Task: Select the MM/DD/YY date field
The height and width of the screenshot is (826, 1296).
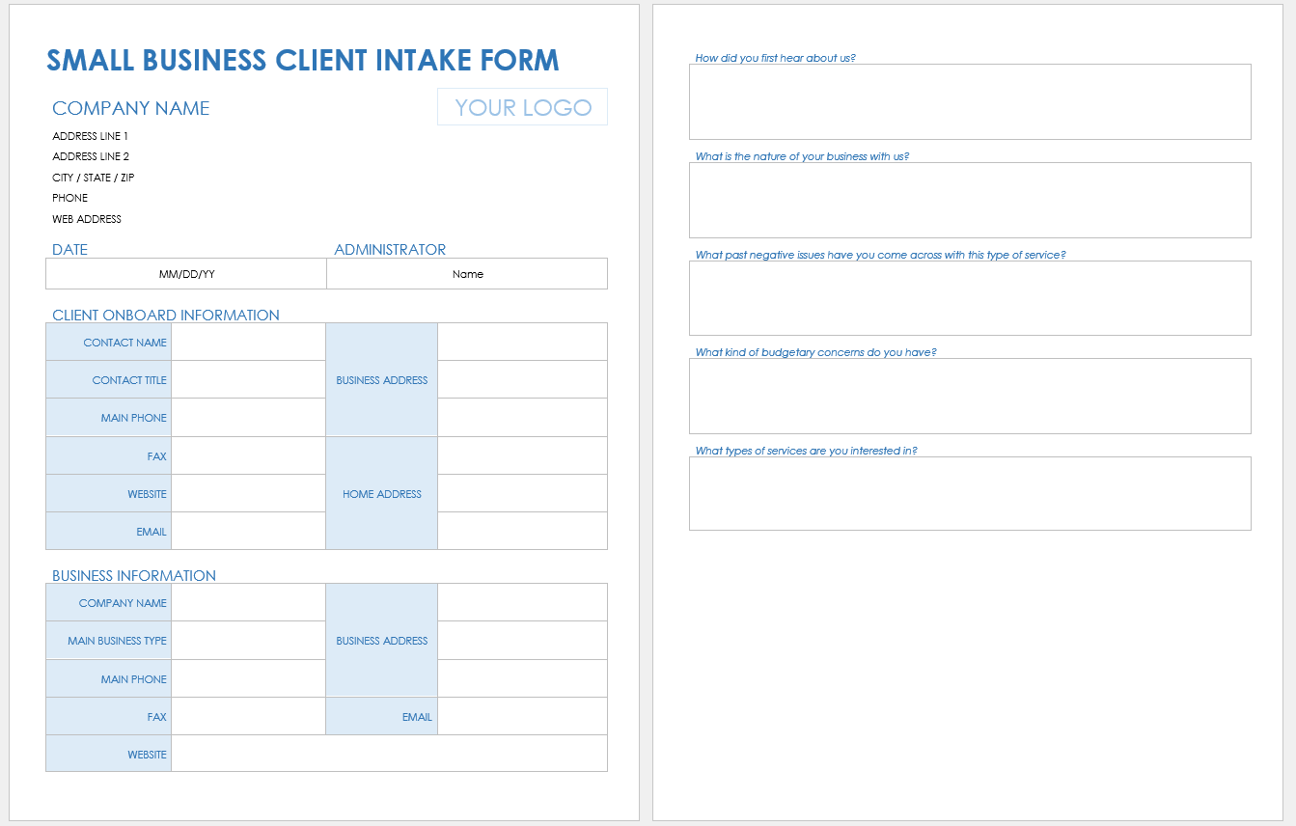Action: pos(186,274)
